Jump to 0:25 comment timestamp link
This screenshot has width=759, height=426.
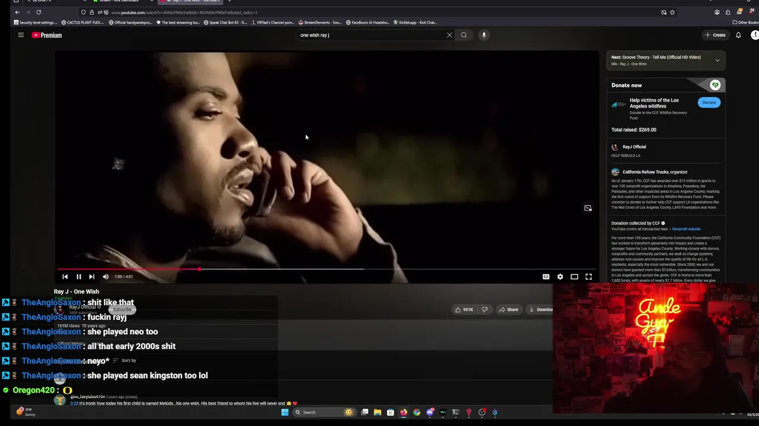[x=74, y=404]
